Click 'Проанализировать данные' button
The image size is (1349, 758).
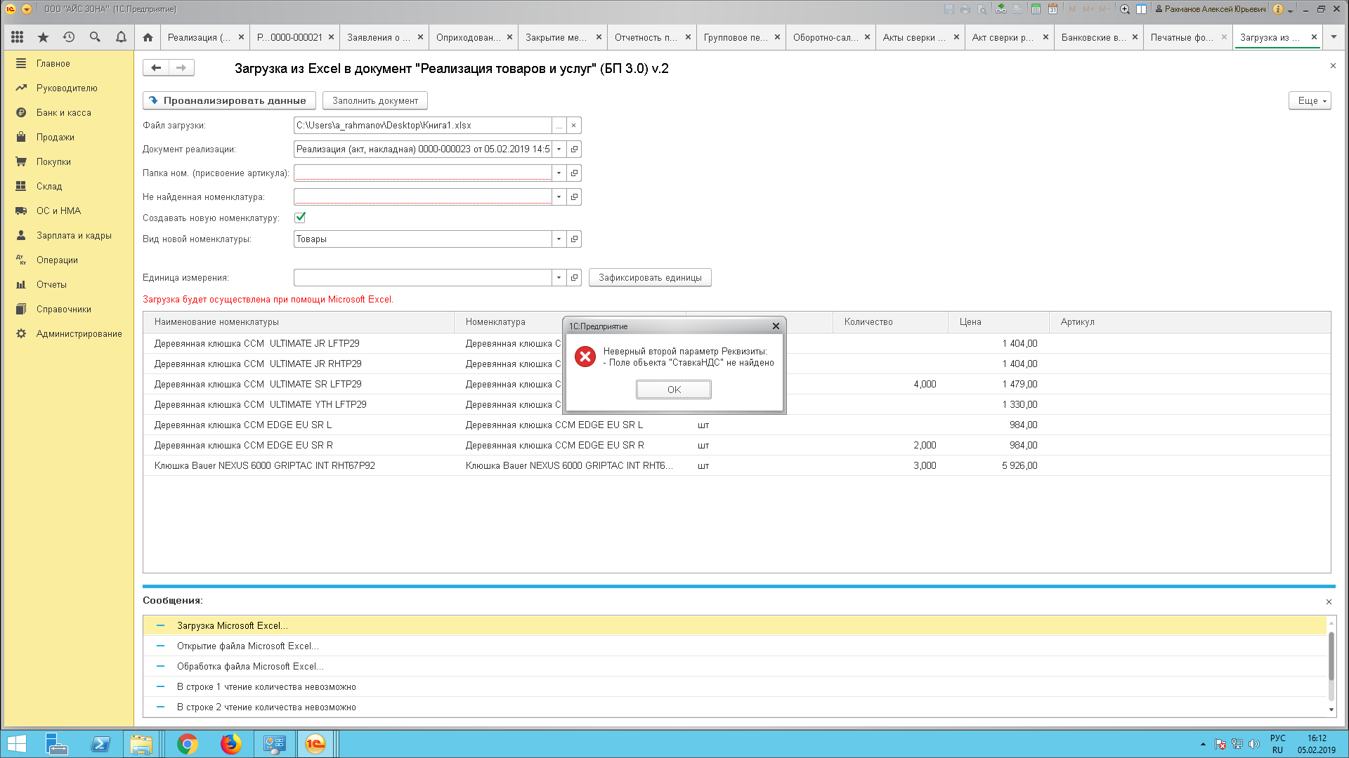point(229,101)
